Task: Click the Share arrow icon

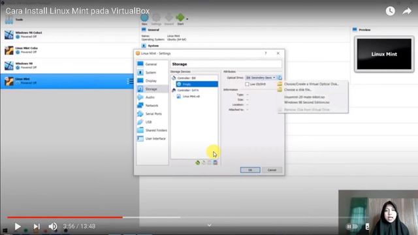Action: tap(407, 11)
